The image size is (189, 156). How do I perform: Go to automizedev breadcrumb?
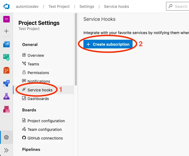point(27,6)
